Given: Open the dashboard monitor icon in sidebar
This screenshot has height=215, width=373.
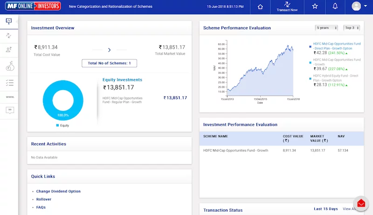Looking at the screenshot, I should [9, 21].
